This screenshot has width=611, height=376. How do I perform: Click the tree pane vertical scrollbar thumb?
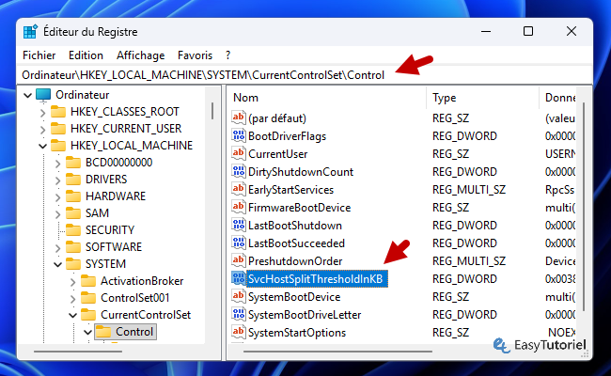click(212, 111)
